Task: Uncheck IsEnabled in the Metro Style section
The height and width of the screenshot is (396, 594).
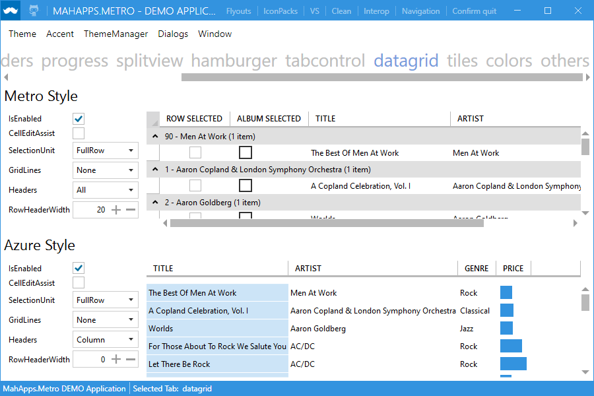Action: point(78,119)
